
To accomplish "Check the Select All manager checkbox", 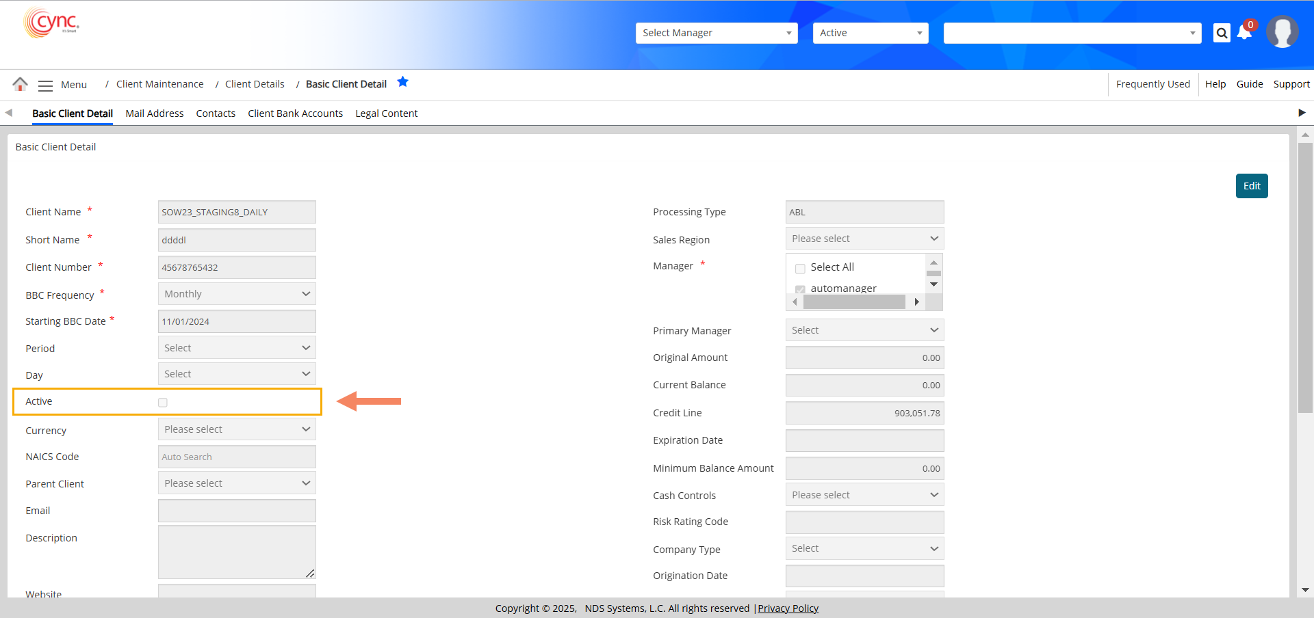I will [x=800, y=268].
